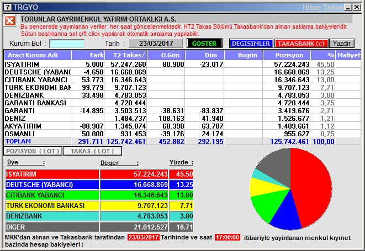Sort by Dün column header
365x251 pixels.
[205, 55]
